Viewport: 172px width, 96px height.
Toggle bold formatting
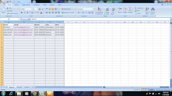tap(22, 13)
